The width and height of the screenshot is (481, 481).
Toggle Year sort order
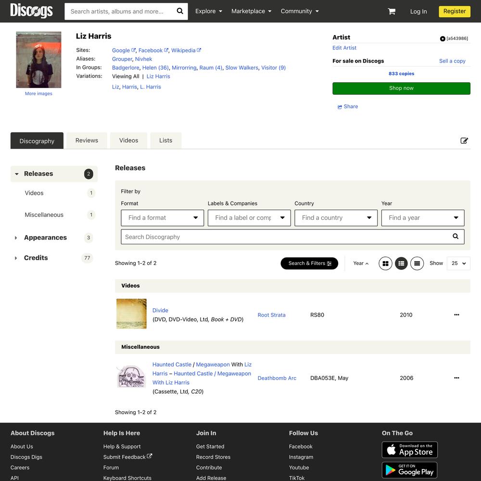(361, 263)
